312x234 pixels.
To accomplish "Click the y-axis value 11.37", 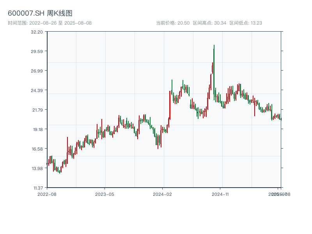I will click(38, 188).
